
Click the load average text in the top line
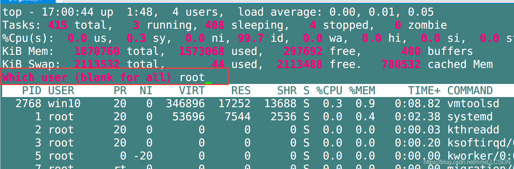pos(336,12)
